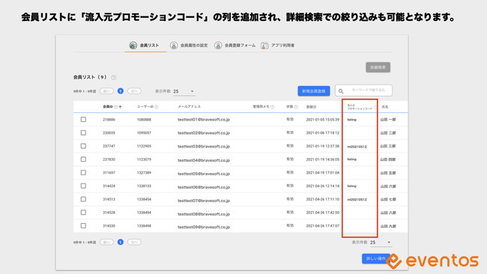Tick the checkbox for member 314530
This screenshot has height=274, width=487.
tap(83, 225)
